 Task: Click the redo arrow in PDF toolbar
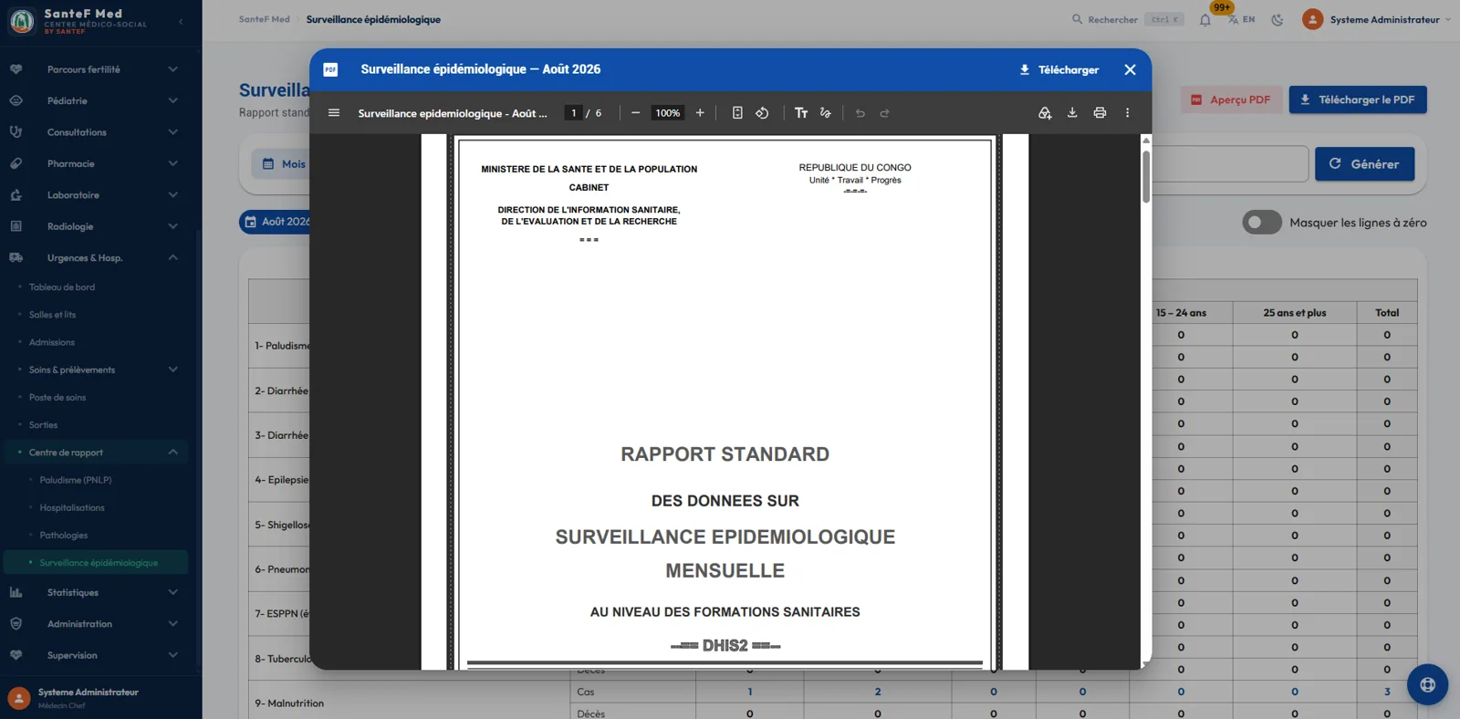pyautogui.click(x=884, y=113)
